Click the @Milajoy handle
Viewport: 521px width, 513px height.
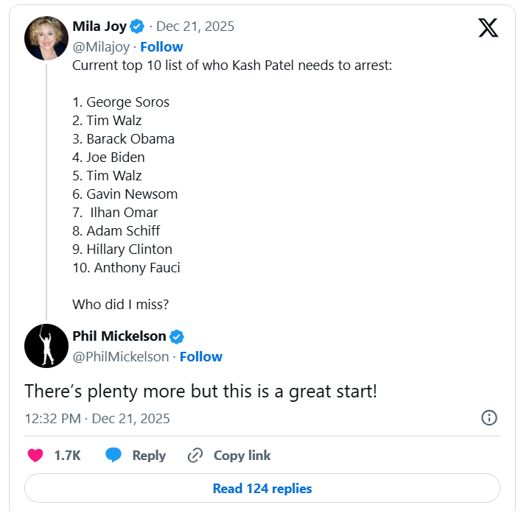click(101, 46)
